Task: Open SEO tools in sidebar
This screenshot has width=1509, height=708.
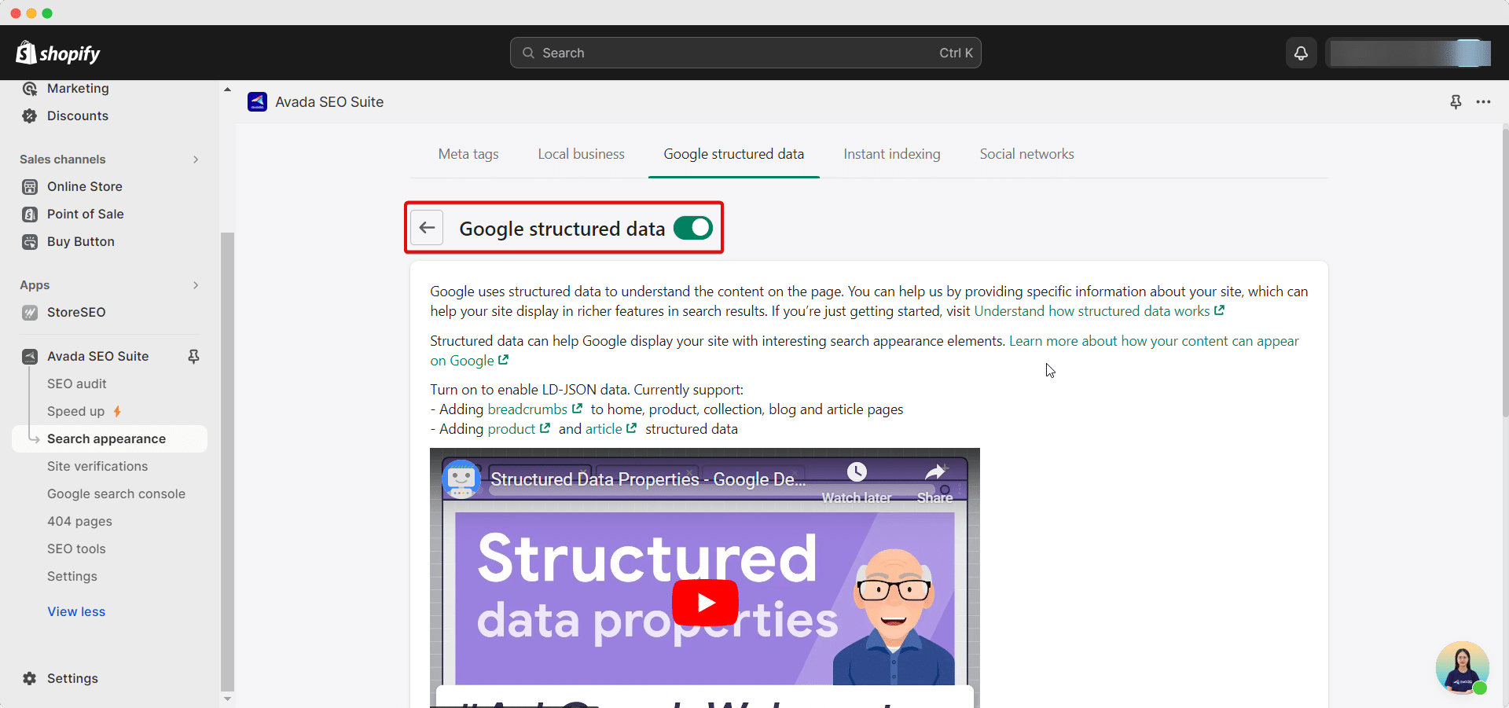Action: click(76, 548)
